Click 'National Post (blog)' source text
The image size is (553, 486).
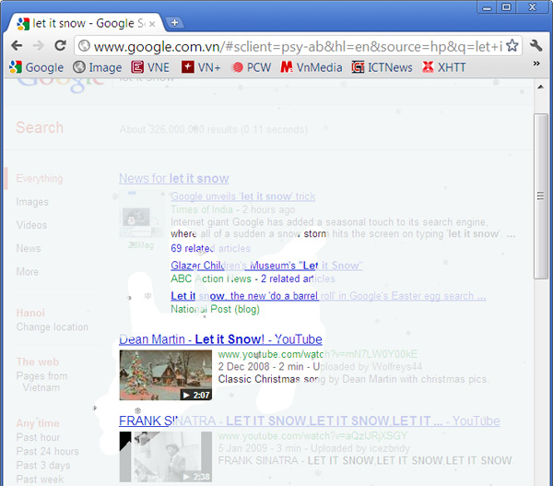215,309
